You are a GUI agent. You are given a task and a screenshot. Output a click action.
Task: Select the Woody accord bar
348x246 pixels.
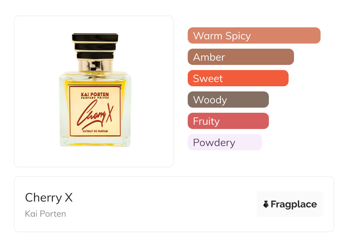(x=228, y=100)
